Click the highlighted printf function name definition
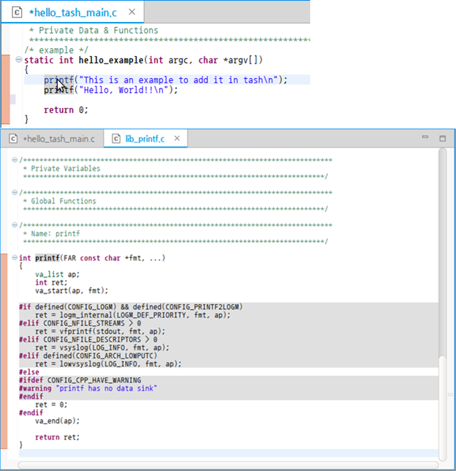 47,258
